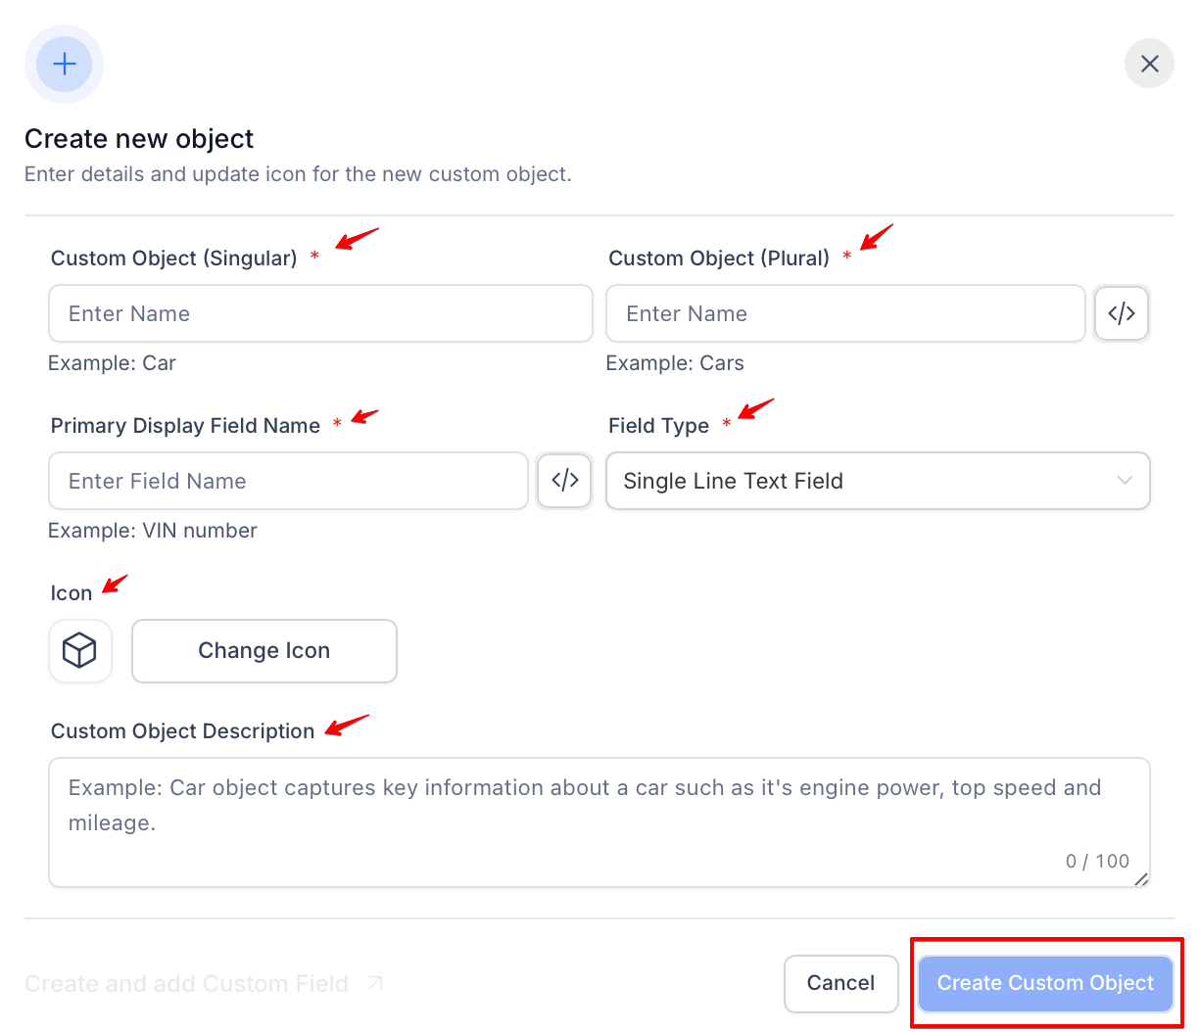Click the code icon beside Primary Display Field
This screenshot has width=1199, height=1032.
point(564,481)
